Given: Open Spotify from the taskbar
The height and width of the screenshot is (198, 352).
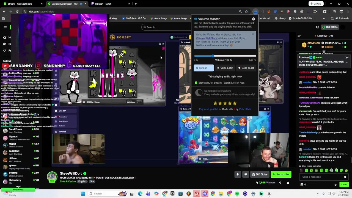Looking at the screenshot, I should [237, 194].
